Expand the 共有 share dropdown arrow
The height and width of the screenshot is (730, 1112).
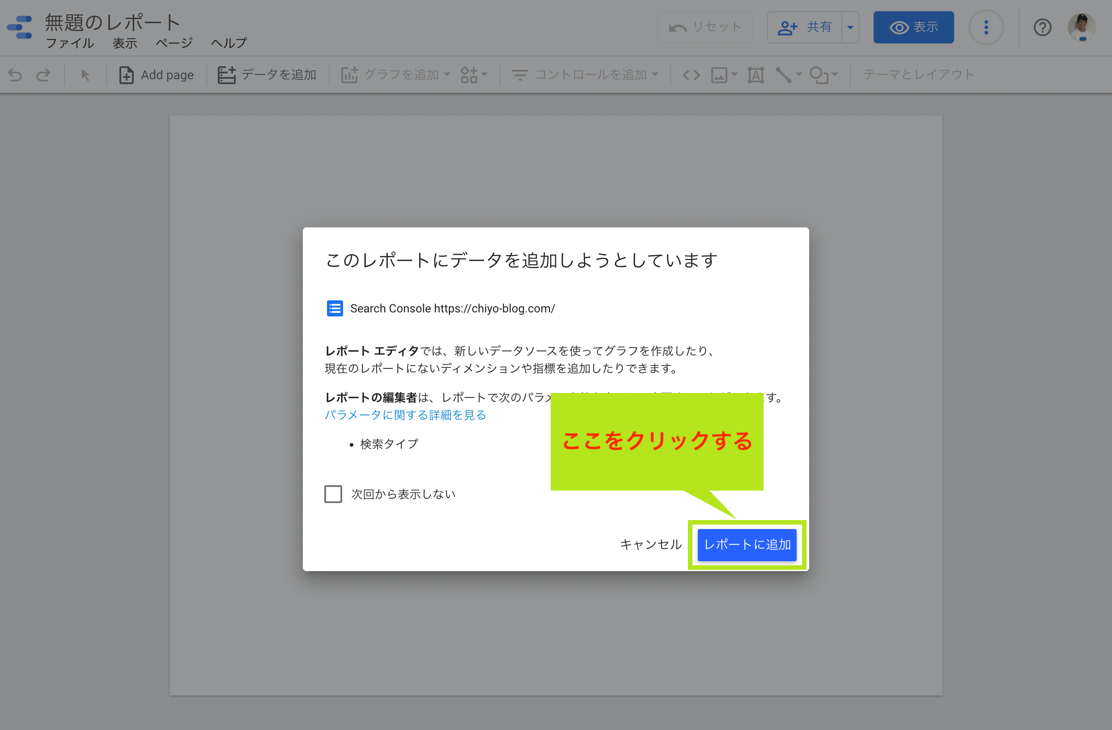pos(850,27)
